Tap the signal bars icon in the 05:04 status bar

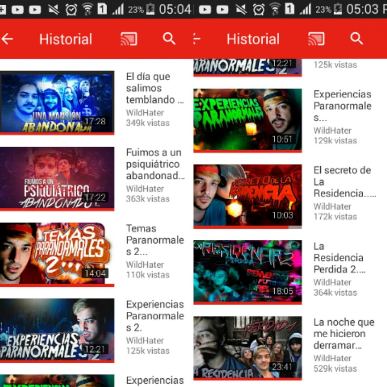[118, 9]
